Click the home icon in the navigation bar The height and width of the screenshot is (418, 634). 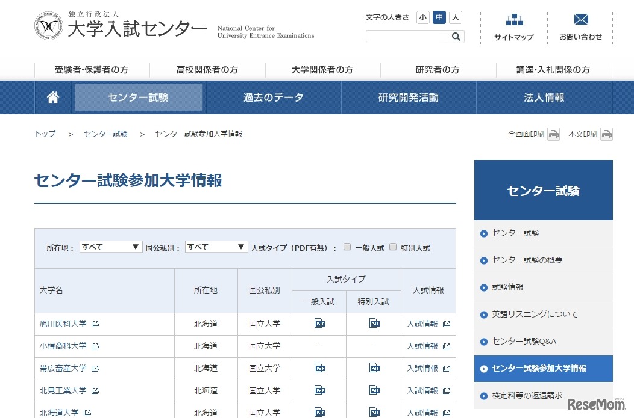pos(52,97)
